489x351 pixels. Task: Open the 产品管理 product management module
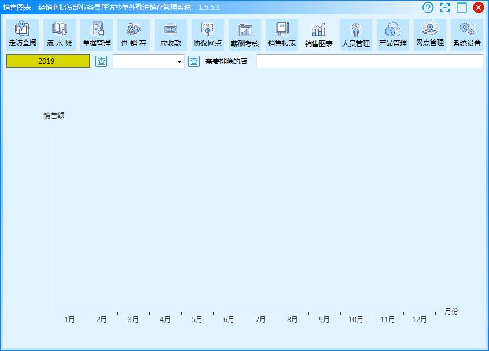393,35
